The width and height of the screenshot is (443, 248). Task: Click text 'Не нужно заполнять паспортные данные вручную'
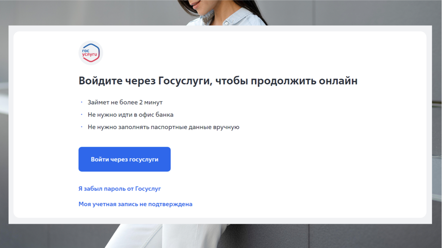[163, 127]
